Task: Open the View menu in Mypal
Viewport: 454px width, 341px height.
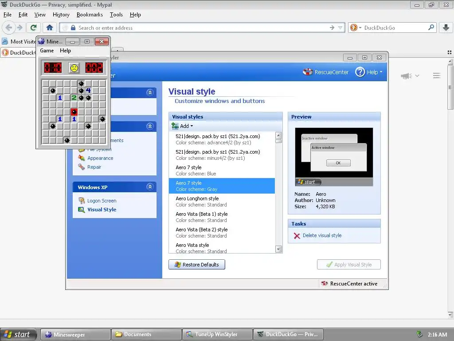Action: [40, 15]
